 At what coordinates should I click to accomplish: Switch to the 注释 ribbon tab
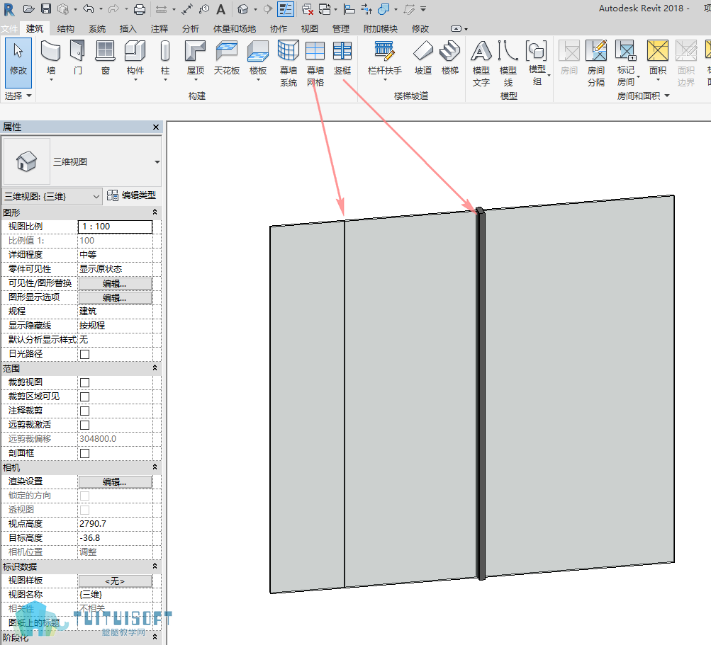click(x=159, y=29)
